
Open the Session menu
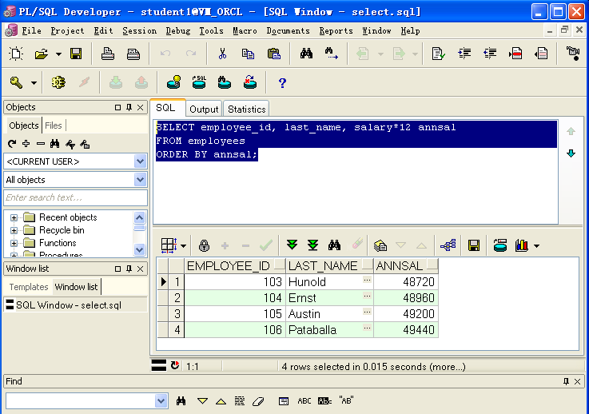click(139, 30)
